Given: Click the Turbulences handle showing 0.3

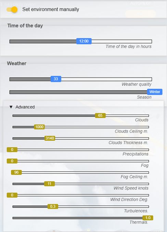Looking at the screenshot, I should pyautogui.click(x=53, y=206).
